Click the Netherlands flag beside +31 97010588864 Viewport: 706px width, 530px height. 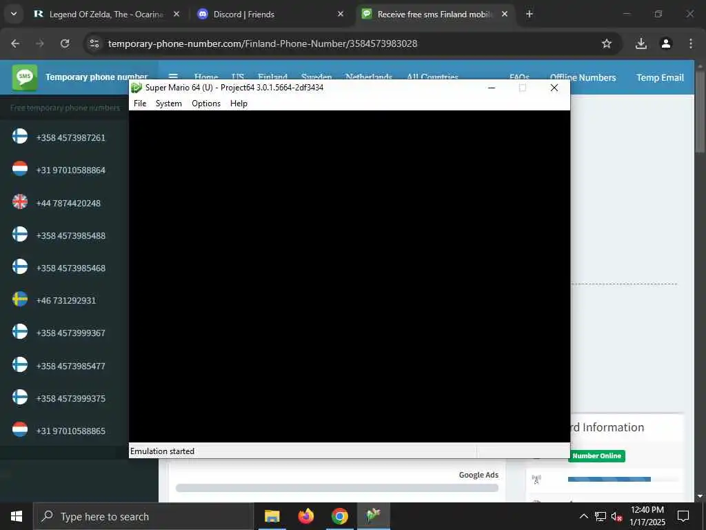[x=20, y=168]
